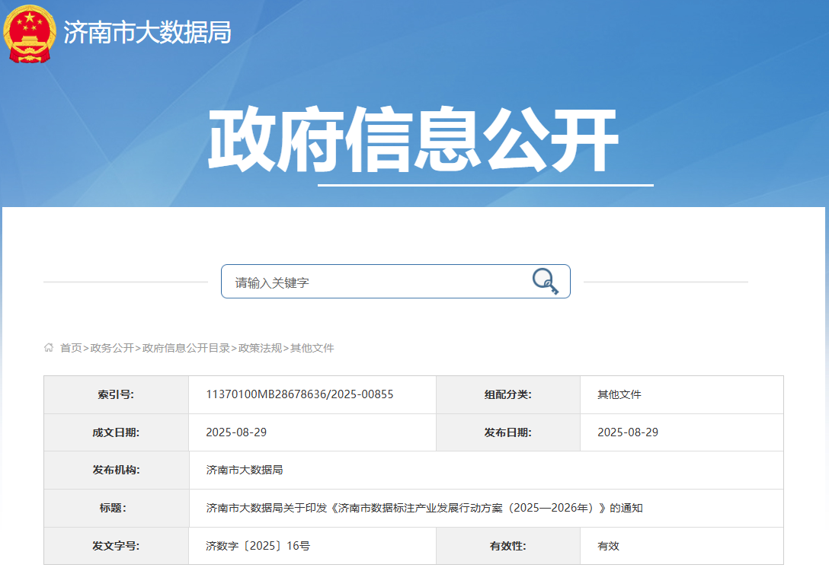
Task: Open the 政策法规 breadcrumb link
Action: point(260,348)
